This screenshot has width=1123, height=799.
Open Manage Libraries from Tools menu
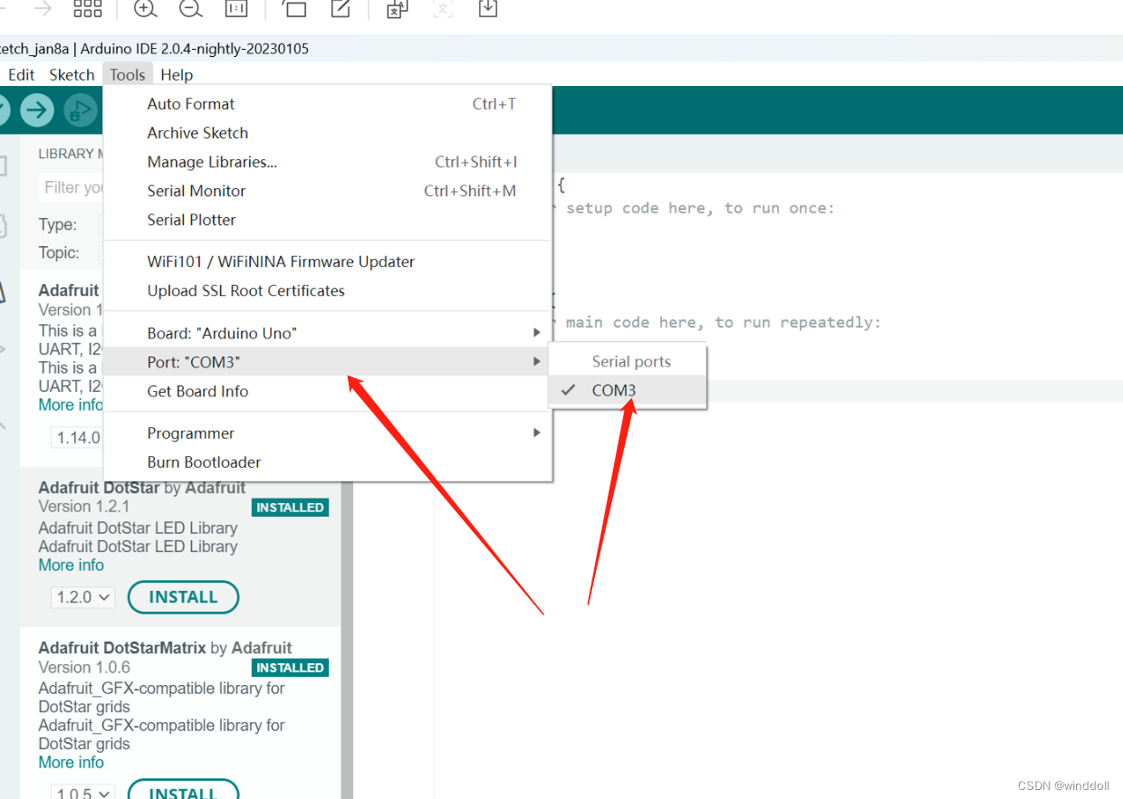328,162
